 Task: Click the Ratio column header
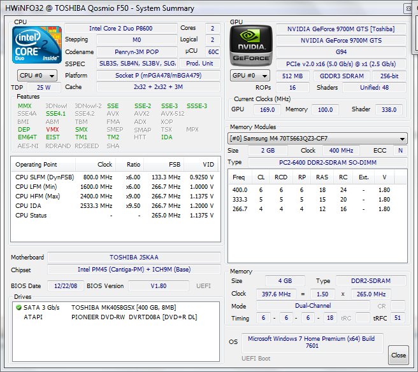(x=130, y=165)
